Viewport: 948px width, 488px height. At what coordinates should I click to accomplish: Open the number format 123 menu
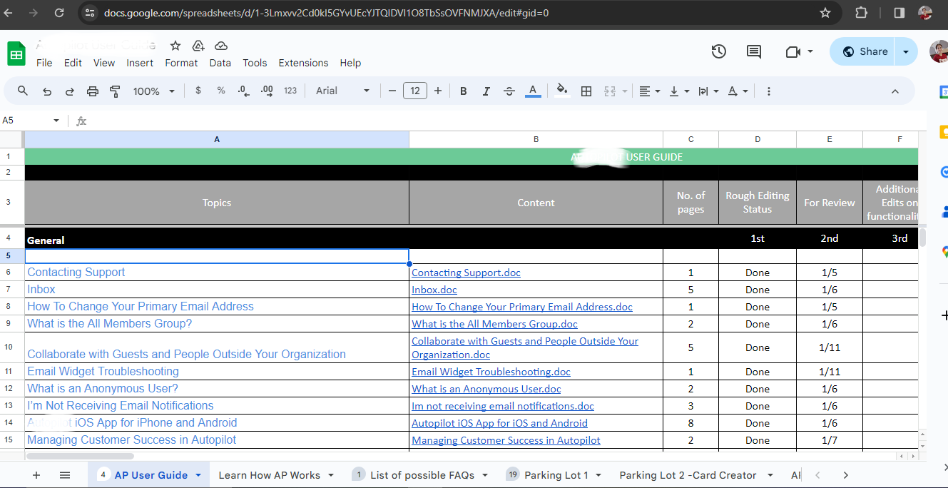290,91
